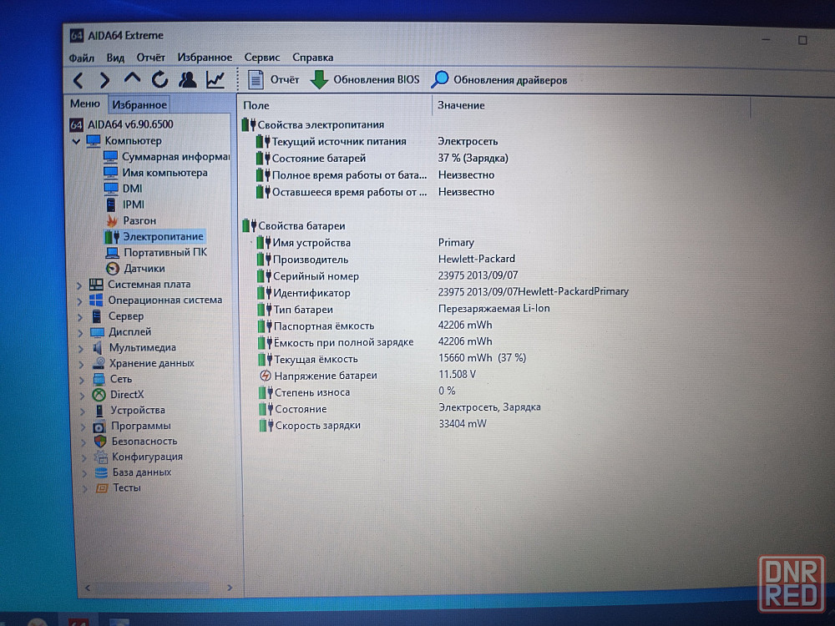Collapse the Компьютер tree node

[77, 141]
